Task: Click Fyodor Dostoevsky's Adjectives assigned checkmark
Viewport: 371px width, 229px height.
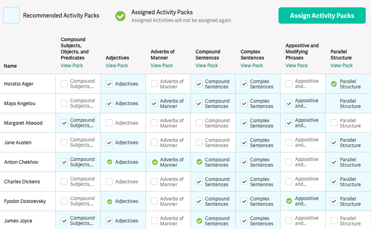Action: (x=109, y=201)
